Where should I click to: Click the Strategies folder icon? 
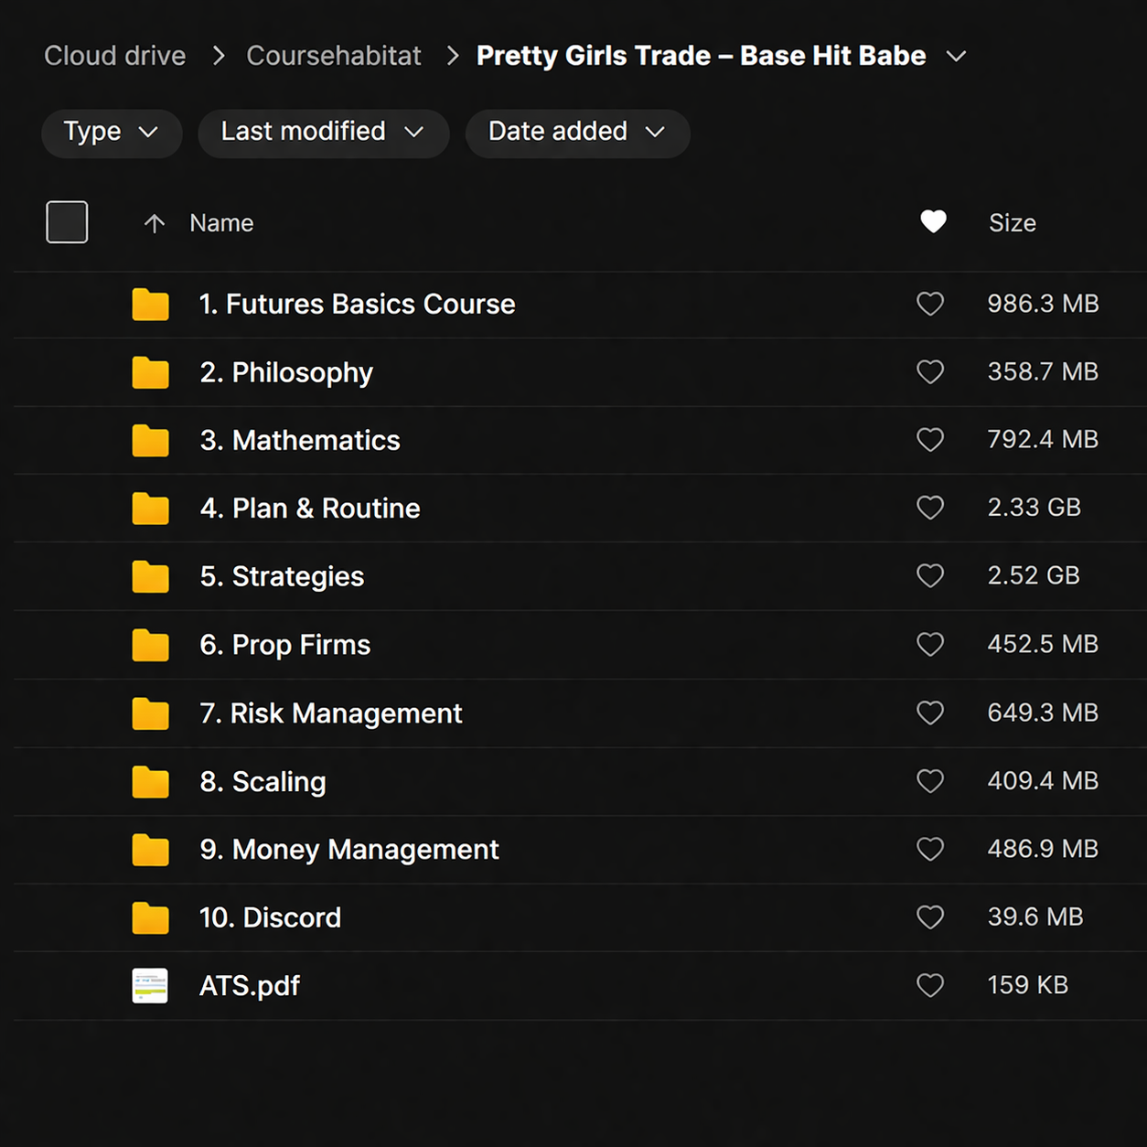(x=150, y=577)
